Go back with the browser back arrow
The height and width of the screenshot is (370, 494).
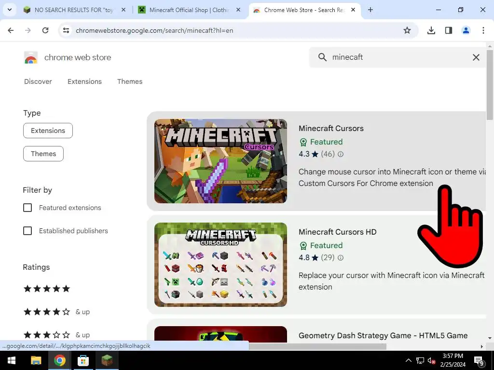tap(11, 30)
